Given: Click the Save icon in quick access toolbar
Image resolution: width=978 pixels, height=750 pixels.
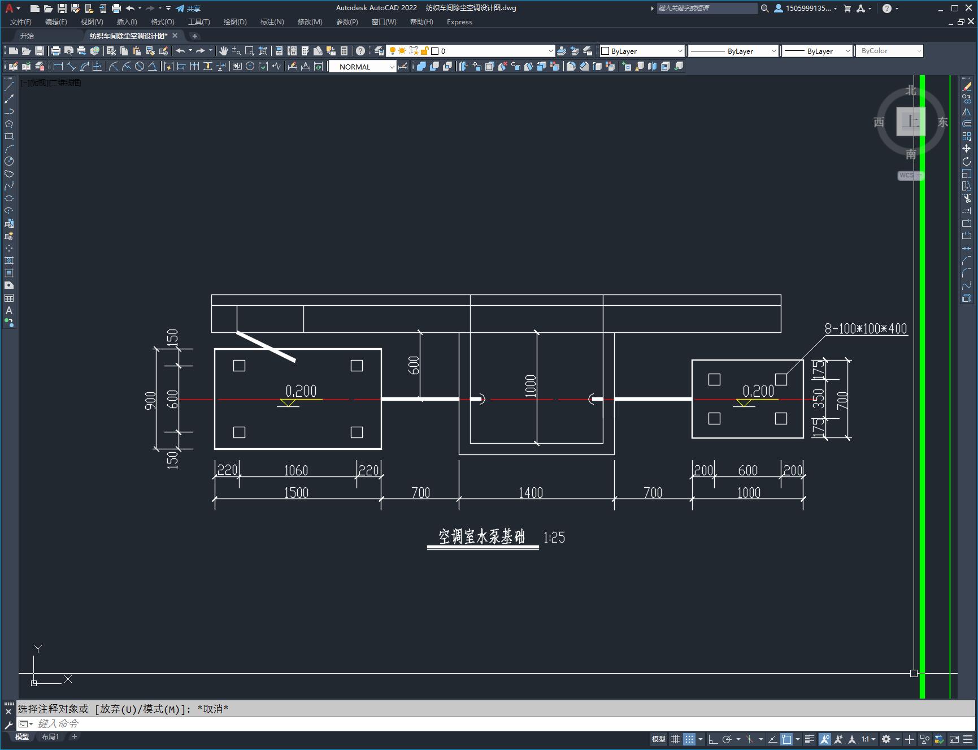Looking at the screenshot, I should coord(62,8).
